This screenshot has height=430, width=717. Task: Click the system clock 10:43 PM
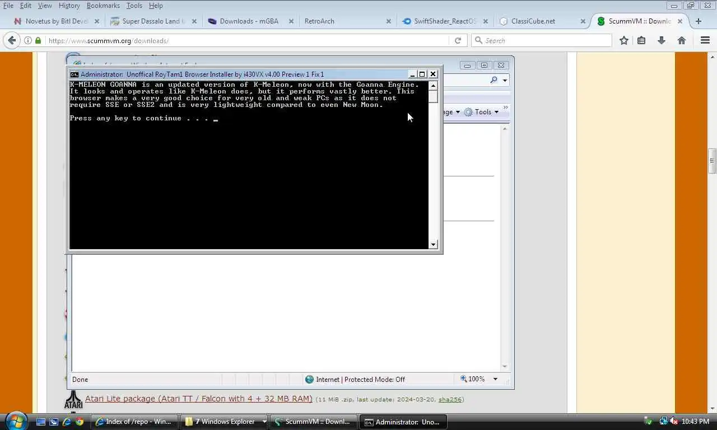pyautogui.click(x=696, y=422)
